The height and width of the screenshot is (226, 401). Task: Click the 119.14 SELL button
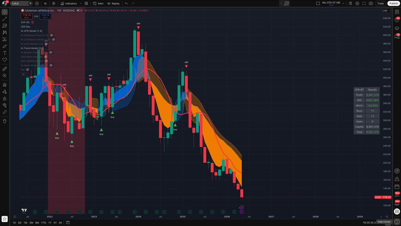pyautogui.click(x=26, y=16)
